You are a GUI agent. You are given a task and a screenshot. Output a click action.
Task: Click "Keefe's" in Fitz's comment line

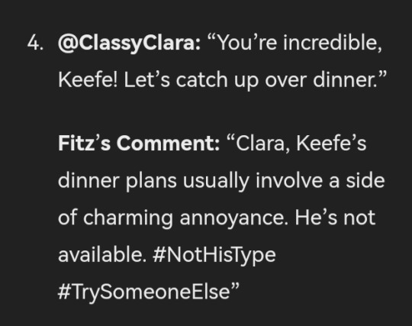click(331, 144)
